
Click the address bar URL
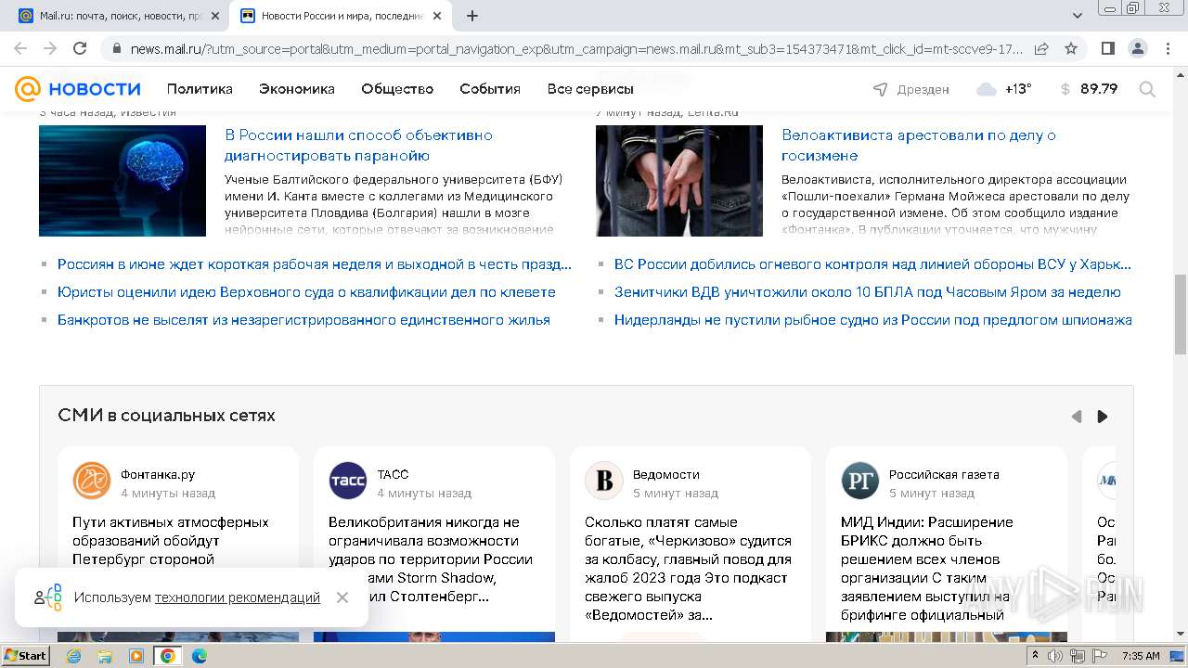[x=575, y=48]
